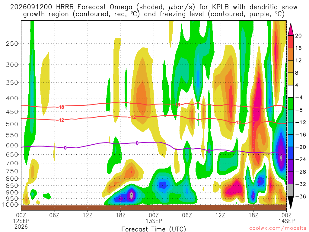The image size is (309, 232).
Task: Select the red 16-20 color band
Action: (291, 42)
